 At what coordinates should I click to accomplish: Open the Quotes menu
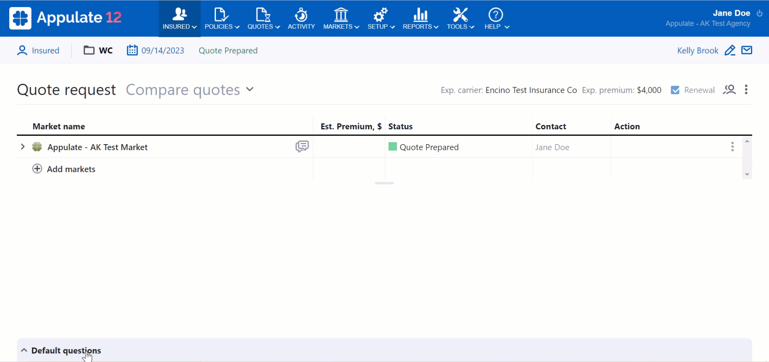263,19
